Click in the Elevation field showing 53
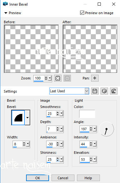This screenshot has height=183, width=120. click(85, 159)
